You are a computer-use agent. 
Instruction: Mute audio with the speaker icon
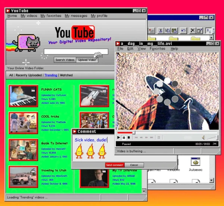[203, 138]
